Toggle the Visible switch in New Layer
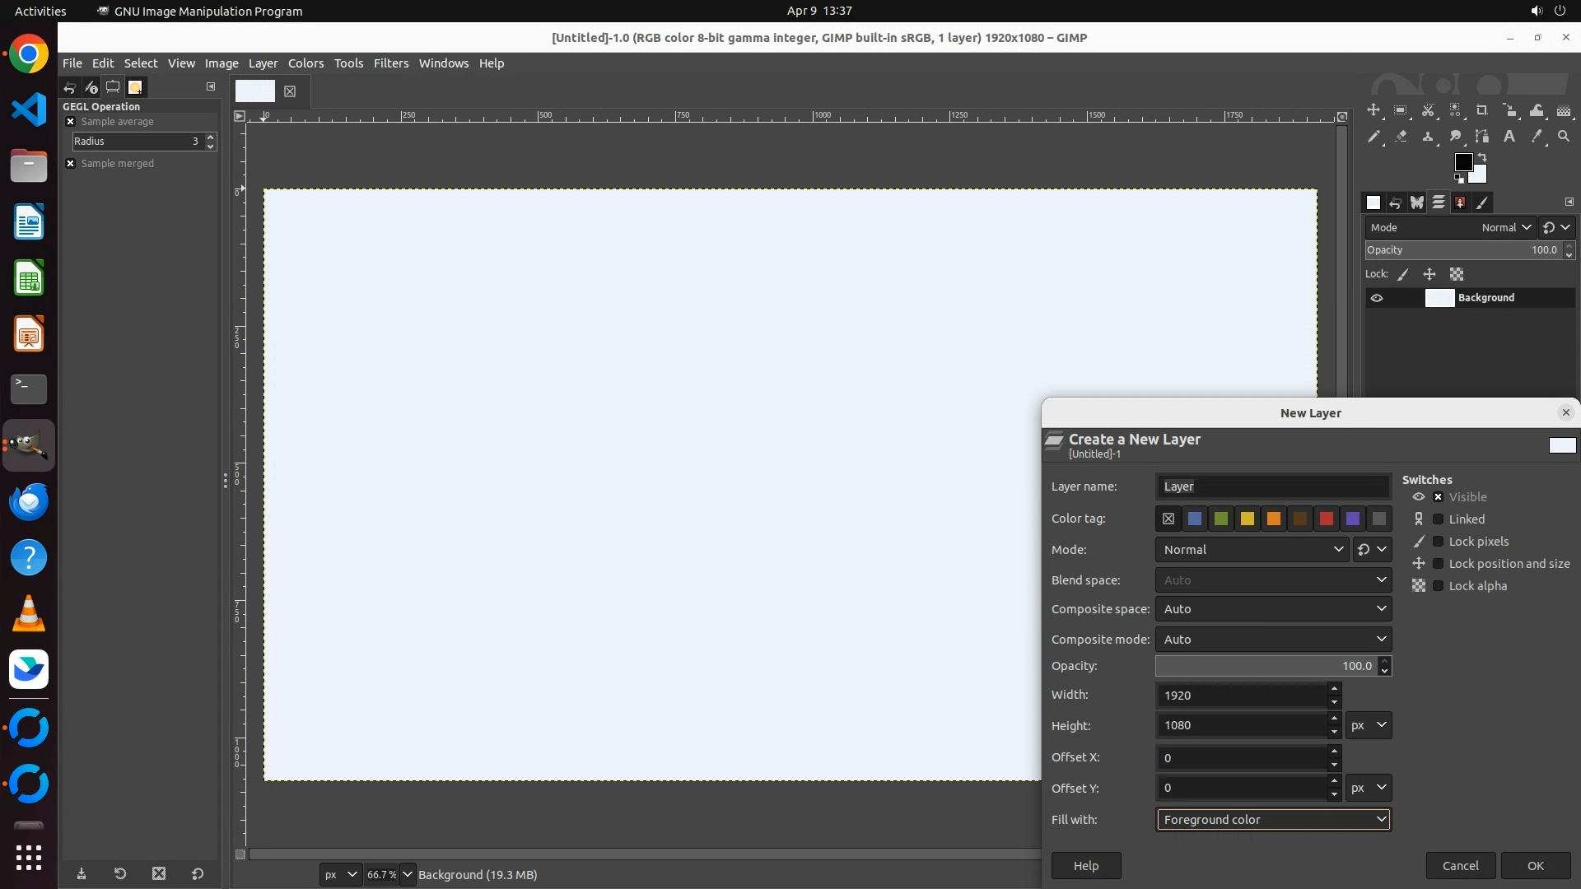This screenshot has width=1581, height=889. (1438, 497)
